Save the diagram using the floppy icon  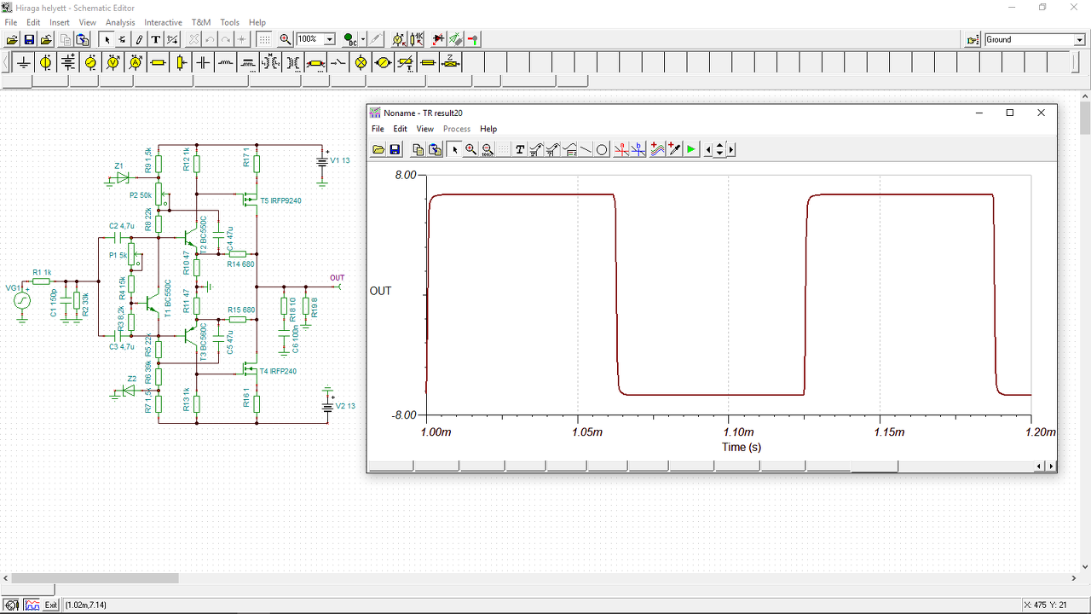395,150
